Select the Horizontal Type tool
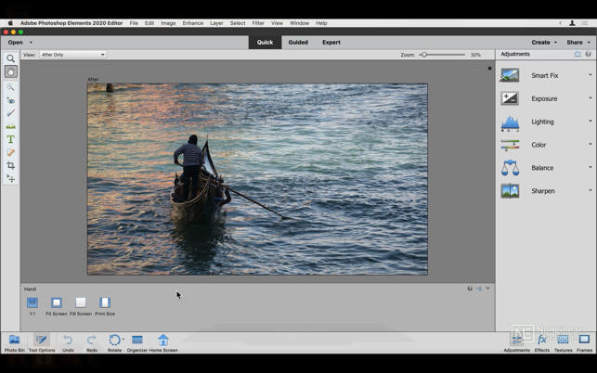Viewport: 597px width, 373px height. (x=11, y=139)
